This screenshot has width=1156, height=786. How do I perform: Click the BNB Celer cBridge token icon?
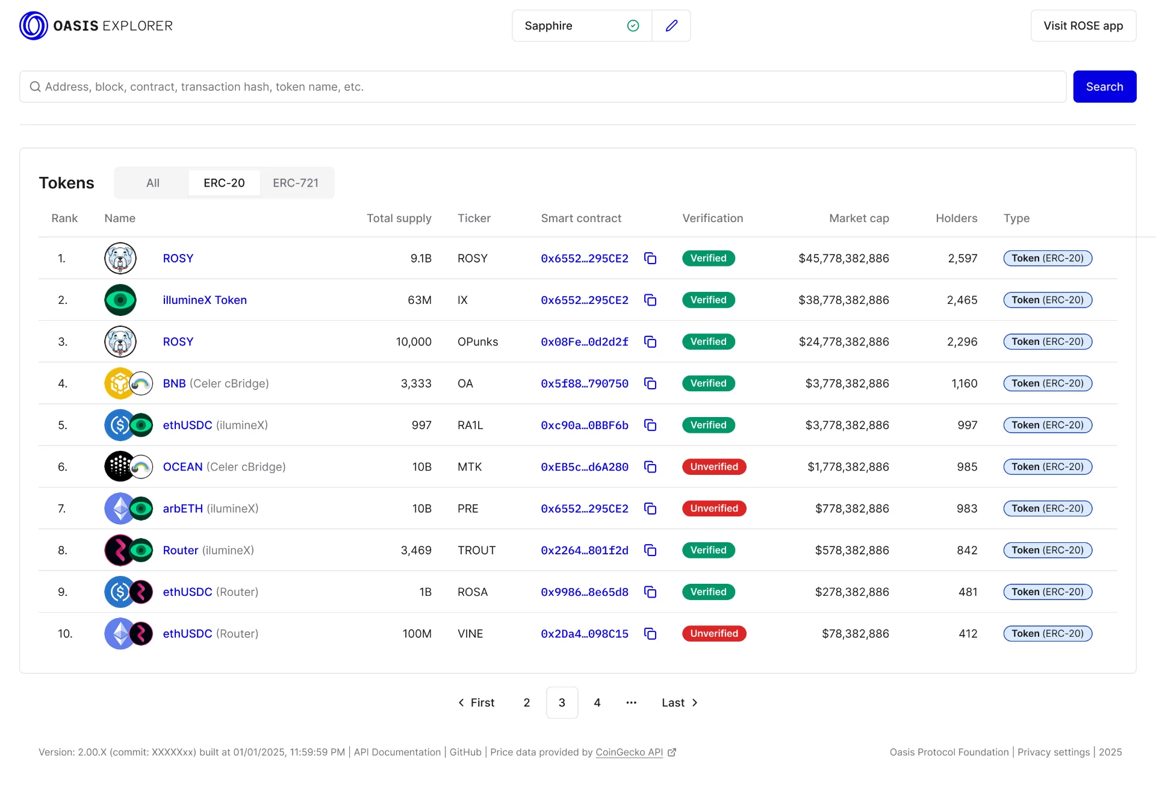click(x=128, y=383)
